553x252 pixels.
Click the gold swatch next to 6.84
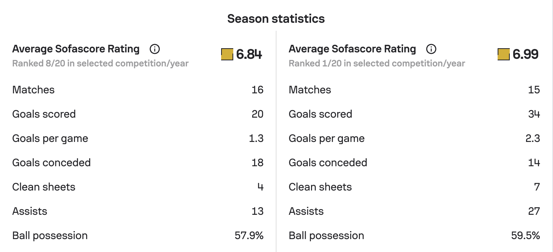pyautogui.click(x=227, y=54)
